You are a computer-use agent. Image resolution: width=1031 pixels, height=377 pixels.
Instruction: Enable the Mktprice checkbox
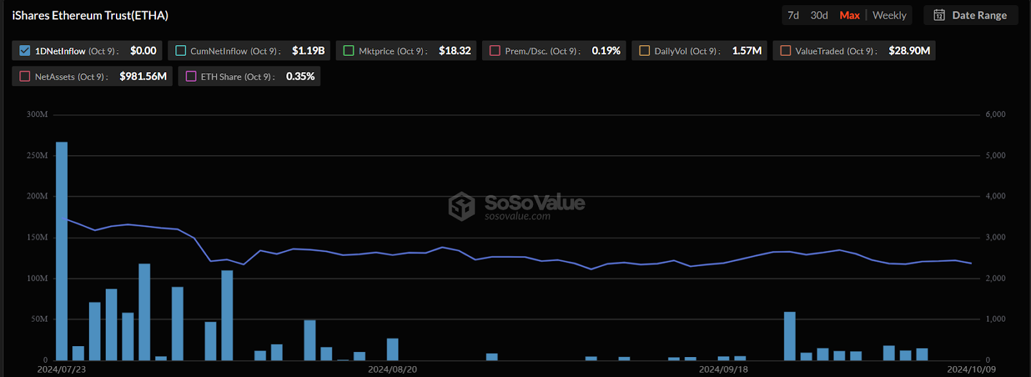pyautogui.click(x=349, y=51)
